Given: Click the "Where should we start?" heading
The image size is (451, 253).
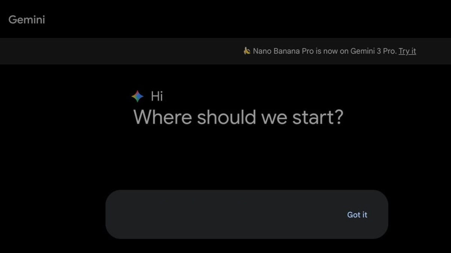Looking at the screenshot, I should click(238, 117).
